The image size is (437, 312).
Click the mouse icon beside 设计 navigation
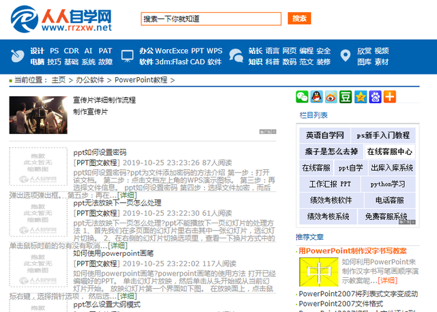click(x=18, y=56)
